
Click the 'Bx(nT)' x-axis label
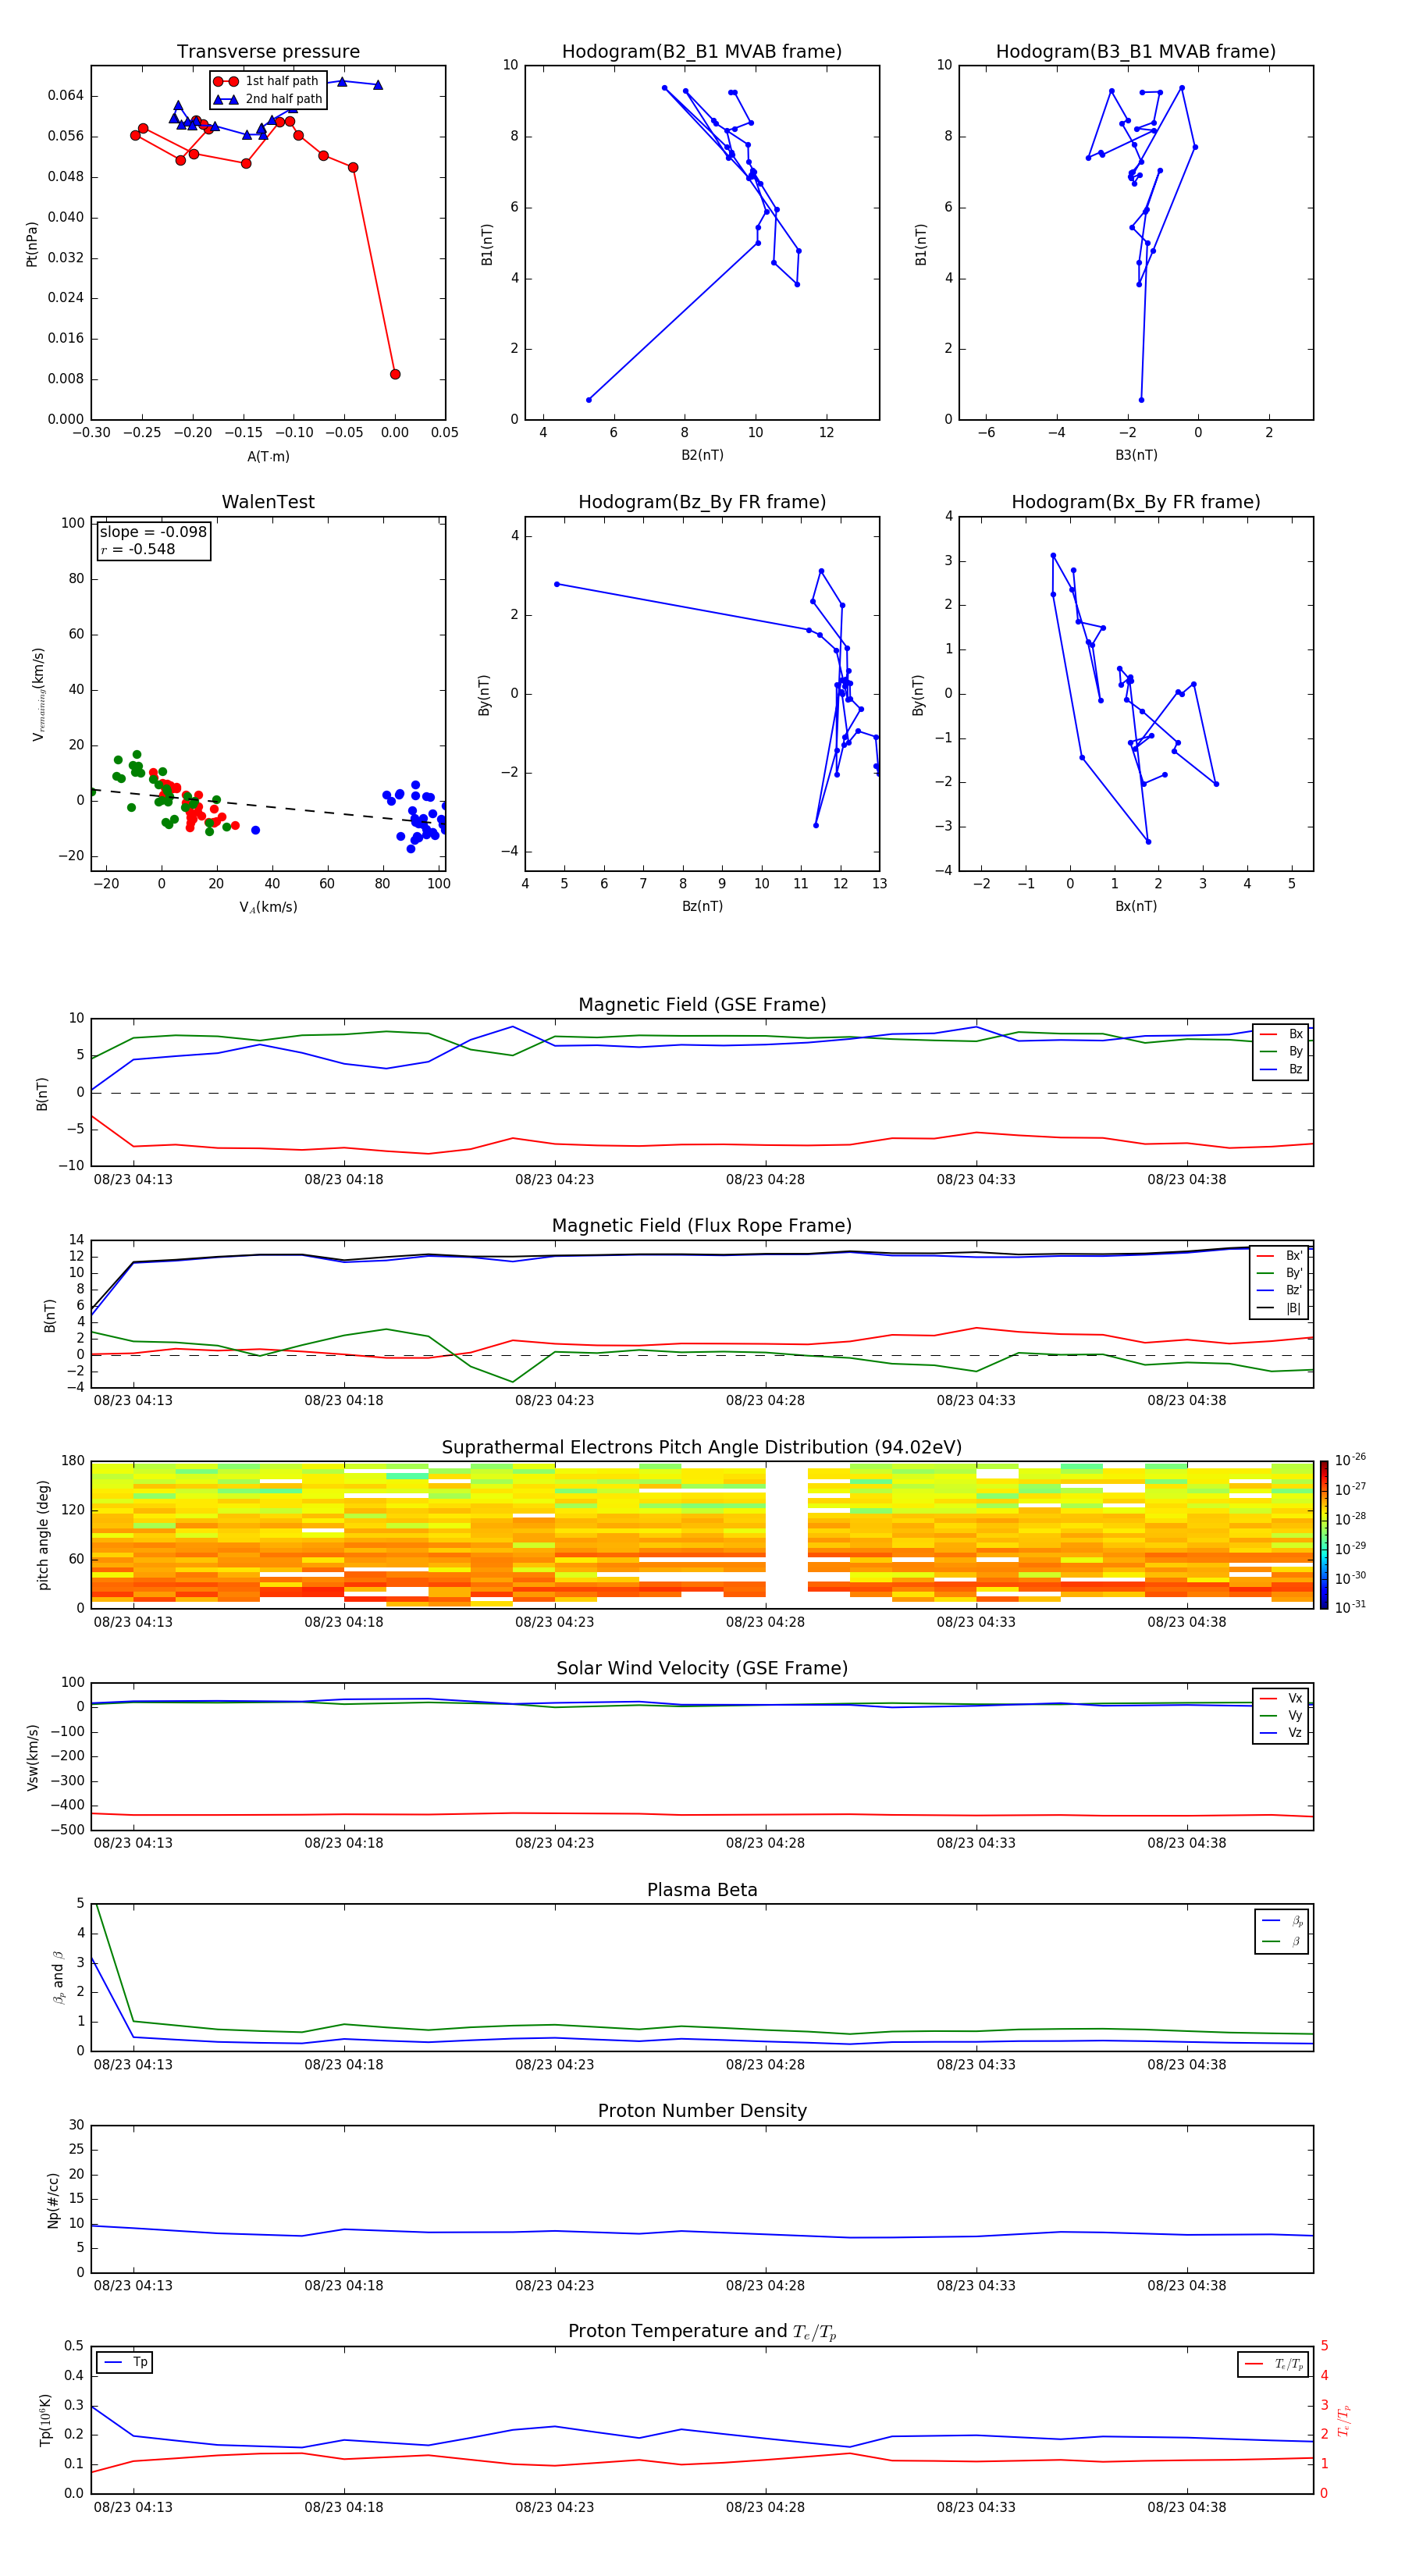(x=1136, y=906)
